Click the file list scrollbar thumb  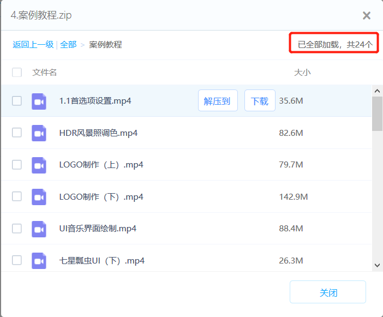click(x=377, y=114)
